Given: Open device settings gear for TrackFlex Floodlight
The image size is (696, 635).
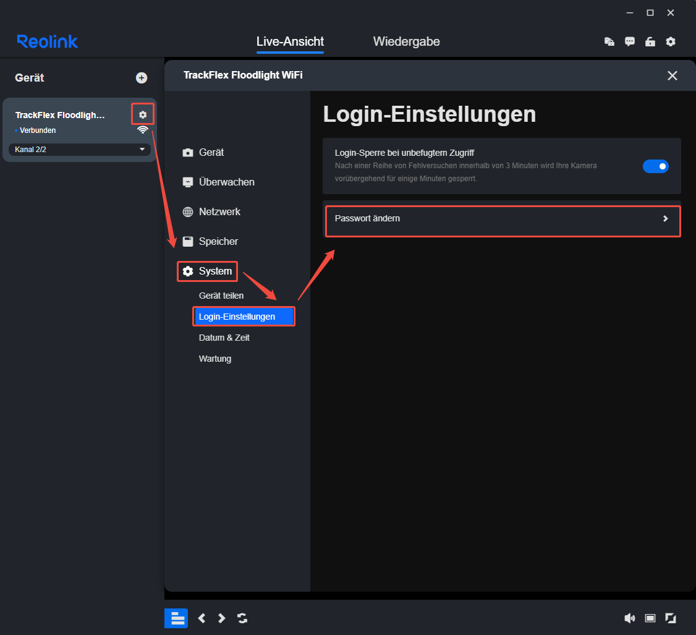Looking at the screenshot, I should click(x=143, y=114).
